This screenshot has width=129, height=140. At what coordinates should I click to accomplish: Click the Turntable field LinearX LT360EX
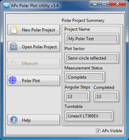pyautogui.click(x=89, y=116)
